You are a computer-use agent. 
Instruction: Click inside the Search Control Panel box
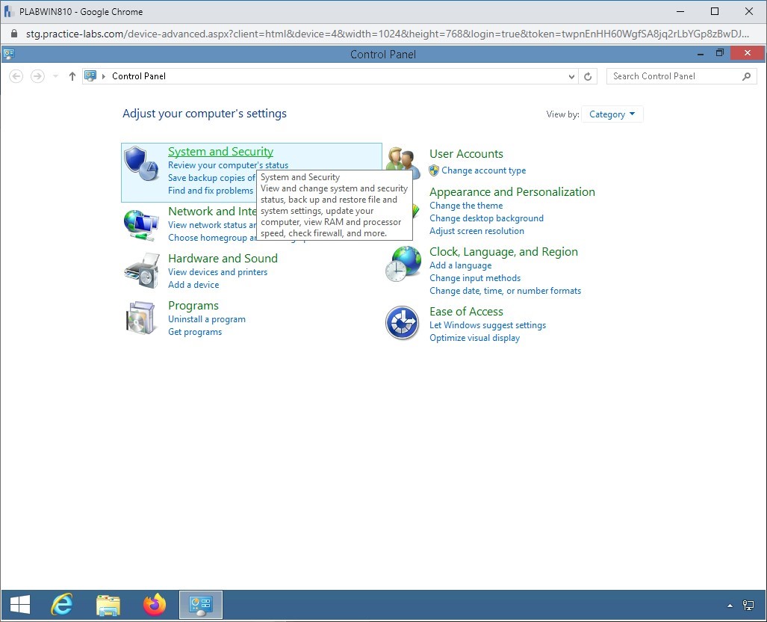tap(675, 76)
